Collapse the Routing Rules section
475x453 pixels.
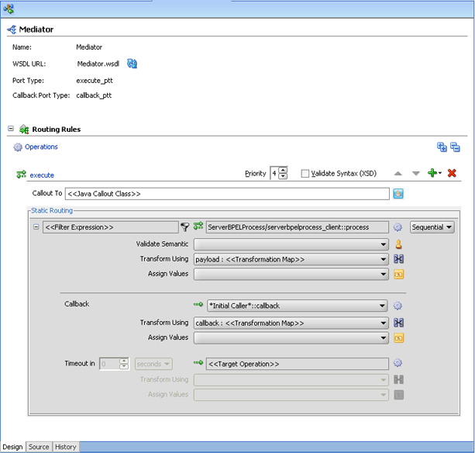click(x=11, y=129)
